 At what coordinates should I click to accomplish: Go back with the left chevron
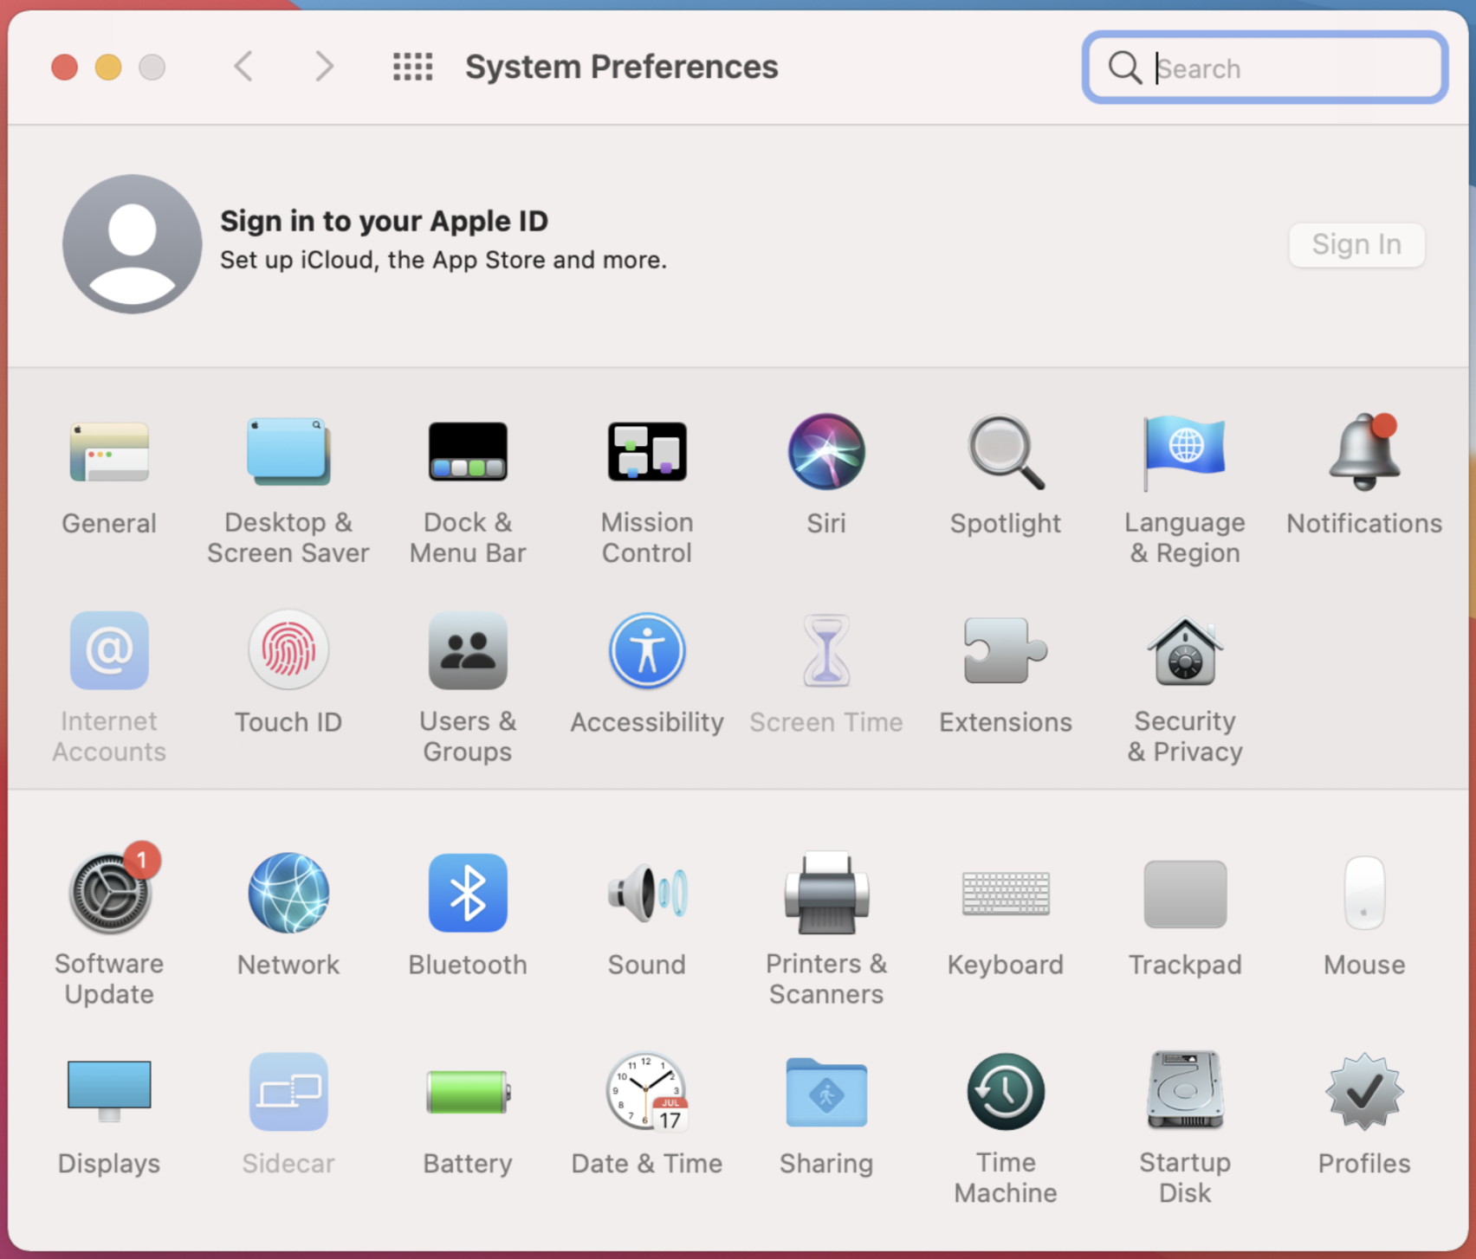click(244, 66)
